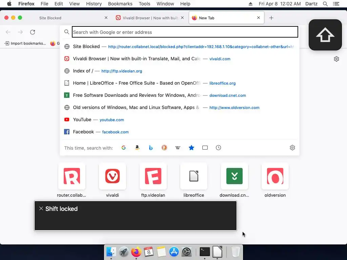Open System Preferences in Dock
Image resolution: width=347 pixels, height=260 pixels.
187,252
